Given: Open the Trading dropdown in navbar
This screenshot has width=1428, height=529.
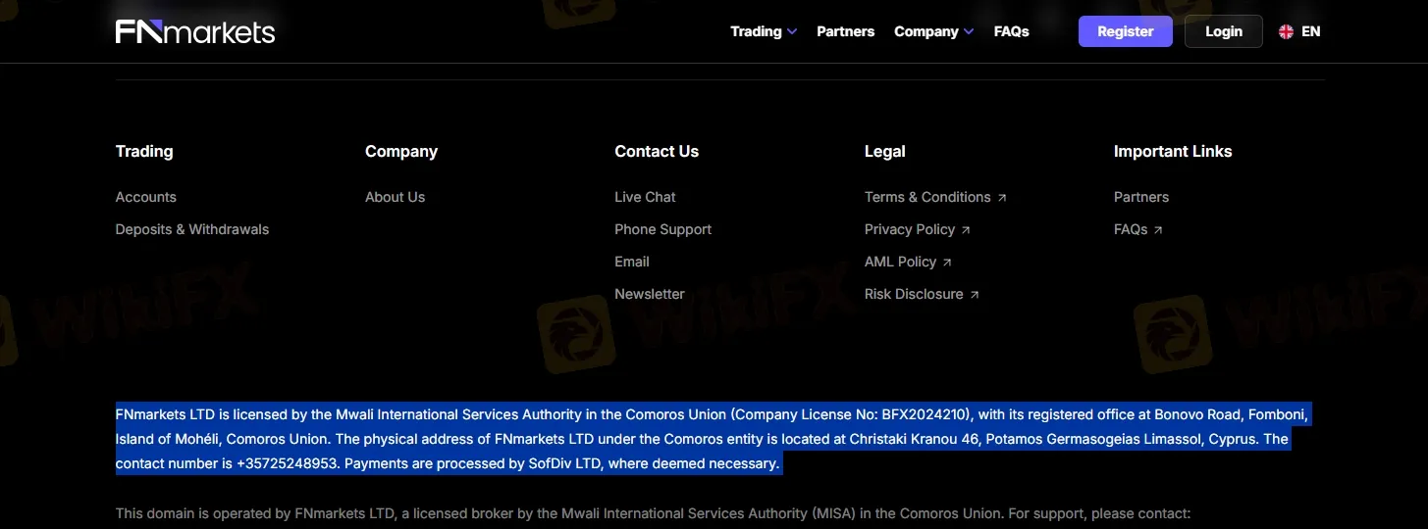Looking at the screenshot, I should [764, 31].
